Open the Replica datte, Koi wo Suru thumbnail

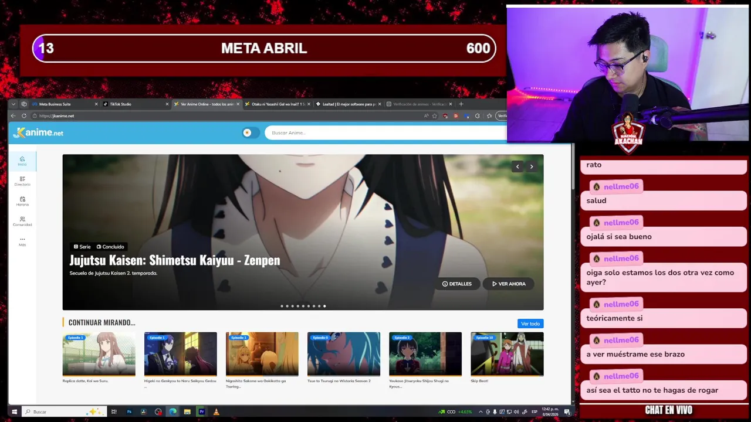[x=99, y=353]
